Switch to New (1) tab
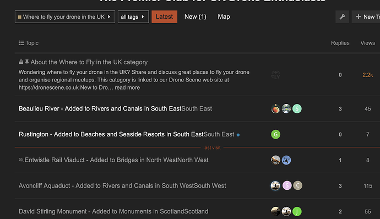This screenshot has height=219, width=380. [196, 17]
